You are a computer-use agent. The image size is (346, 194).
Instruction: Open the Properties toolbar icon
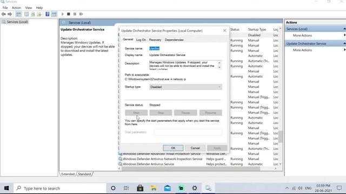[26, 14]
